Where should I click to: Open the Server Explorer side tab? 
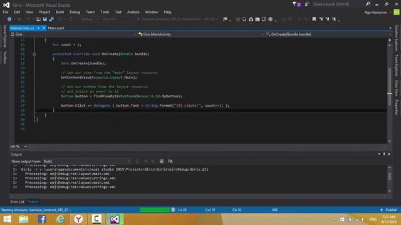pos(4,36)
